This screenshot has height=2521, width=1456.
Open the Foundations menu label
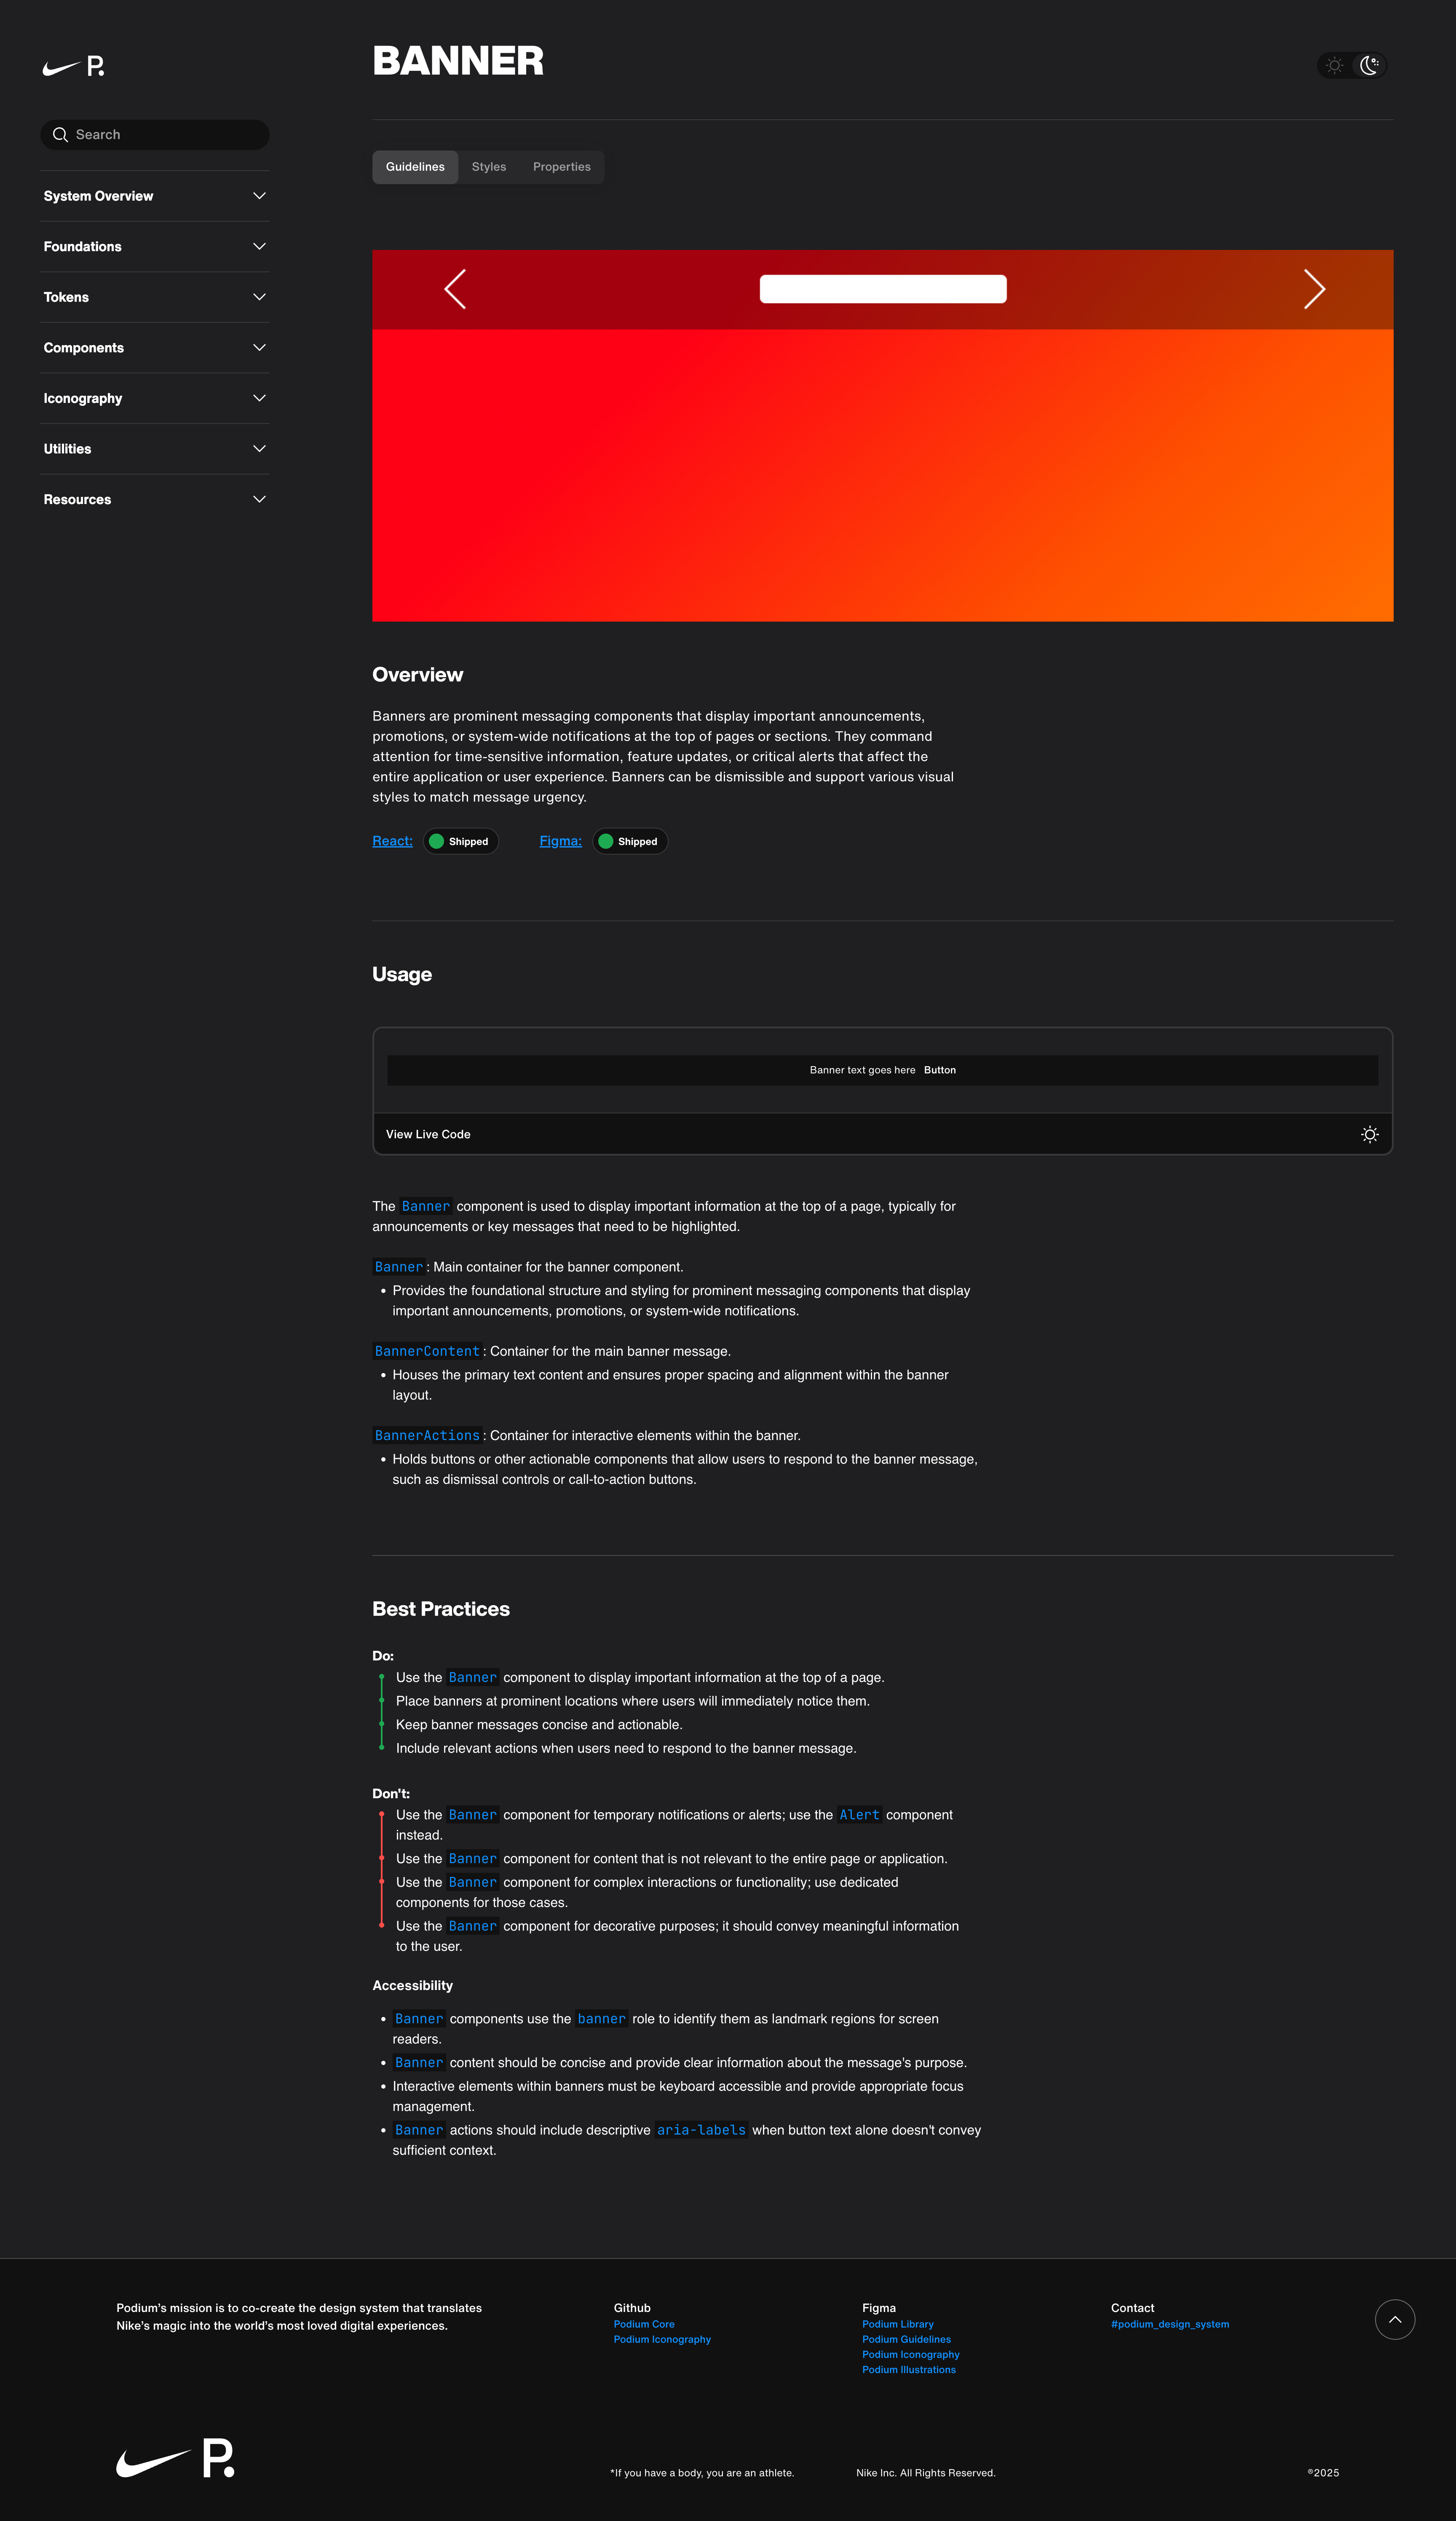pos(82,247)
